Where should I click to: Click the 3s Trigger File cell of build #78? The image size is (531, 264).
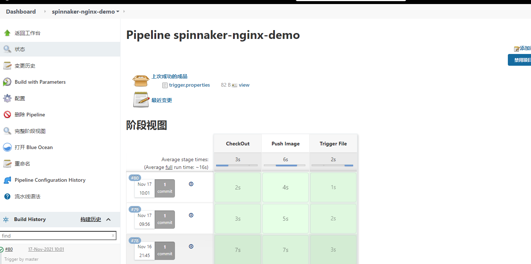click(x=333, y=250)
